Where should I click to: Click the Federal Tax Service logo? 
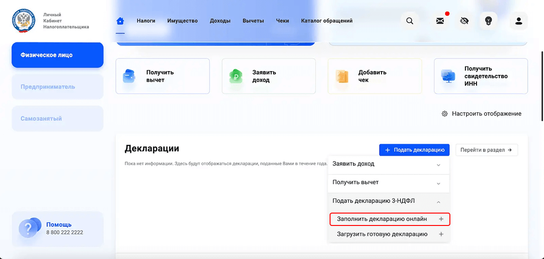click(23, 21)
